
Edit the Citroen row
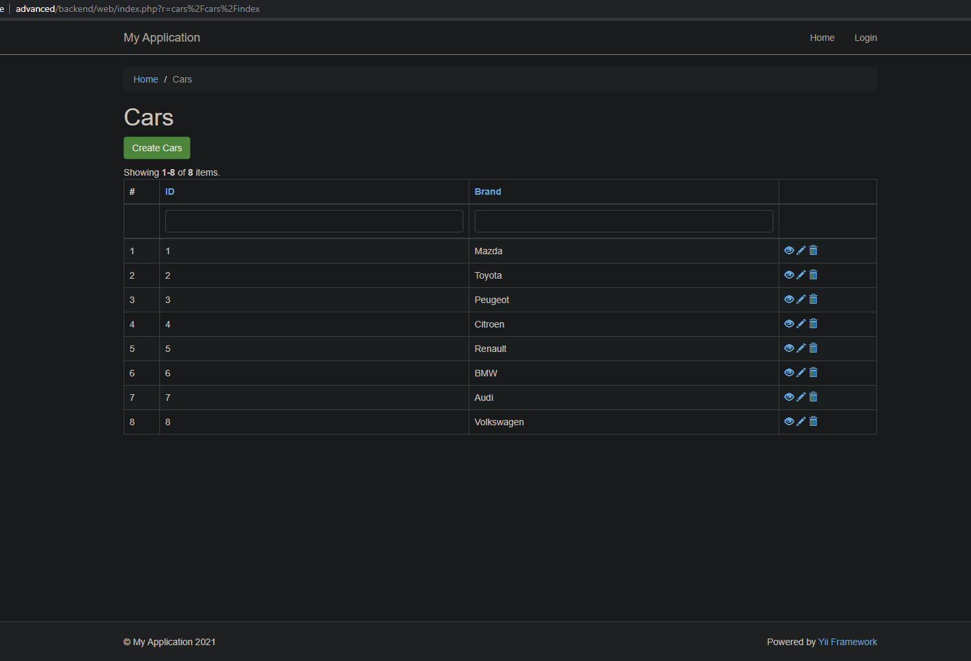click(x=801, y=324)
